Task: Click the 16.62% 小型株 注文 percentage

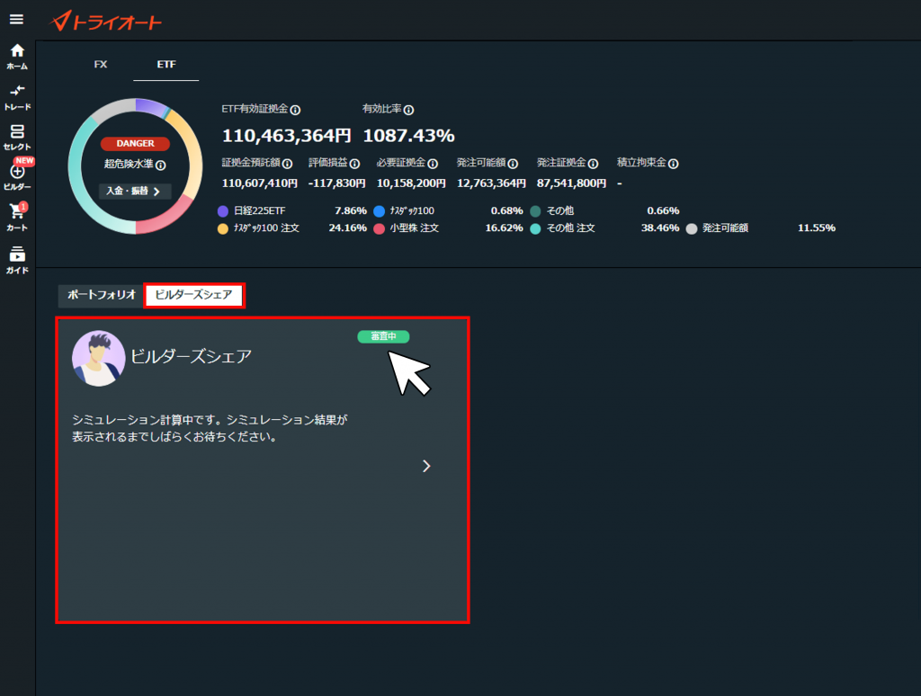Action: [504, 228]
